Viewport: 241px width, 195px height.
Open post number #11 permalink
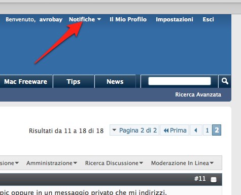(x=200, y=179)
